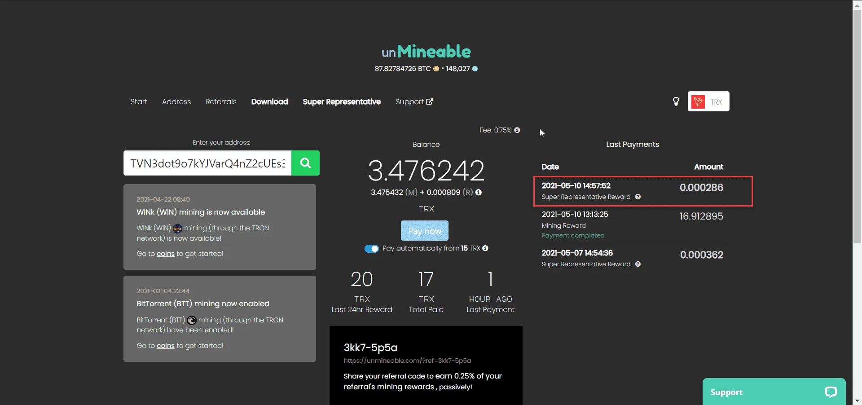
Task: Click the wallet address input field
Action: click(x=207, y=163)
